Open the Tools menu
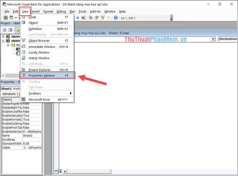The image size is (238, 176). (82, 12)
